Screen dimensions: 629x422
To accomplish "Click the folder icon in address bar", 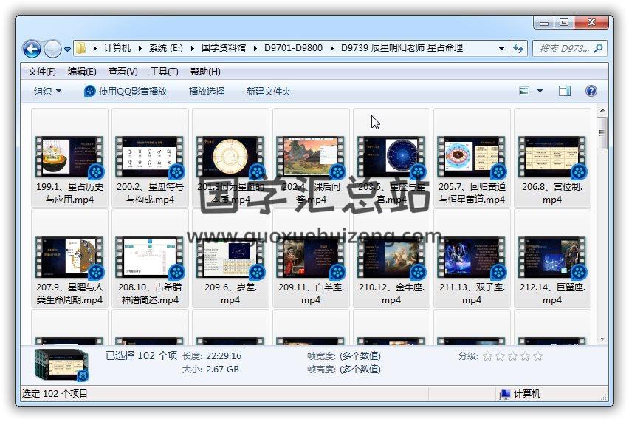I will (x=81, y=48).
